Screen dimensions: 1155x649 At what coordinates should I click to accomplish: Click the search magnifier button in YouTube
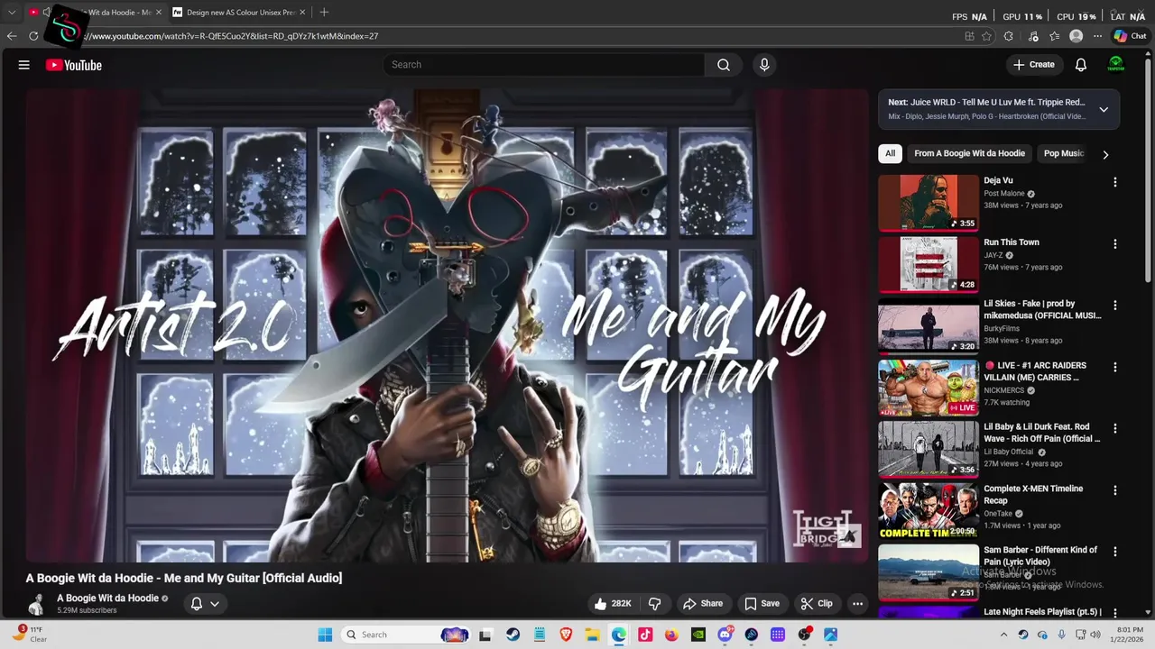[x=724, y=65]
